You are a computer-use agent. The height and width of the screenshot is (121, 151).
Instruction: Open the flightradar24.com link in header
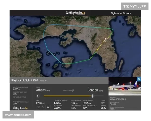pos(121,13)
